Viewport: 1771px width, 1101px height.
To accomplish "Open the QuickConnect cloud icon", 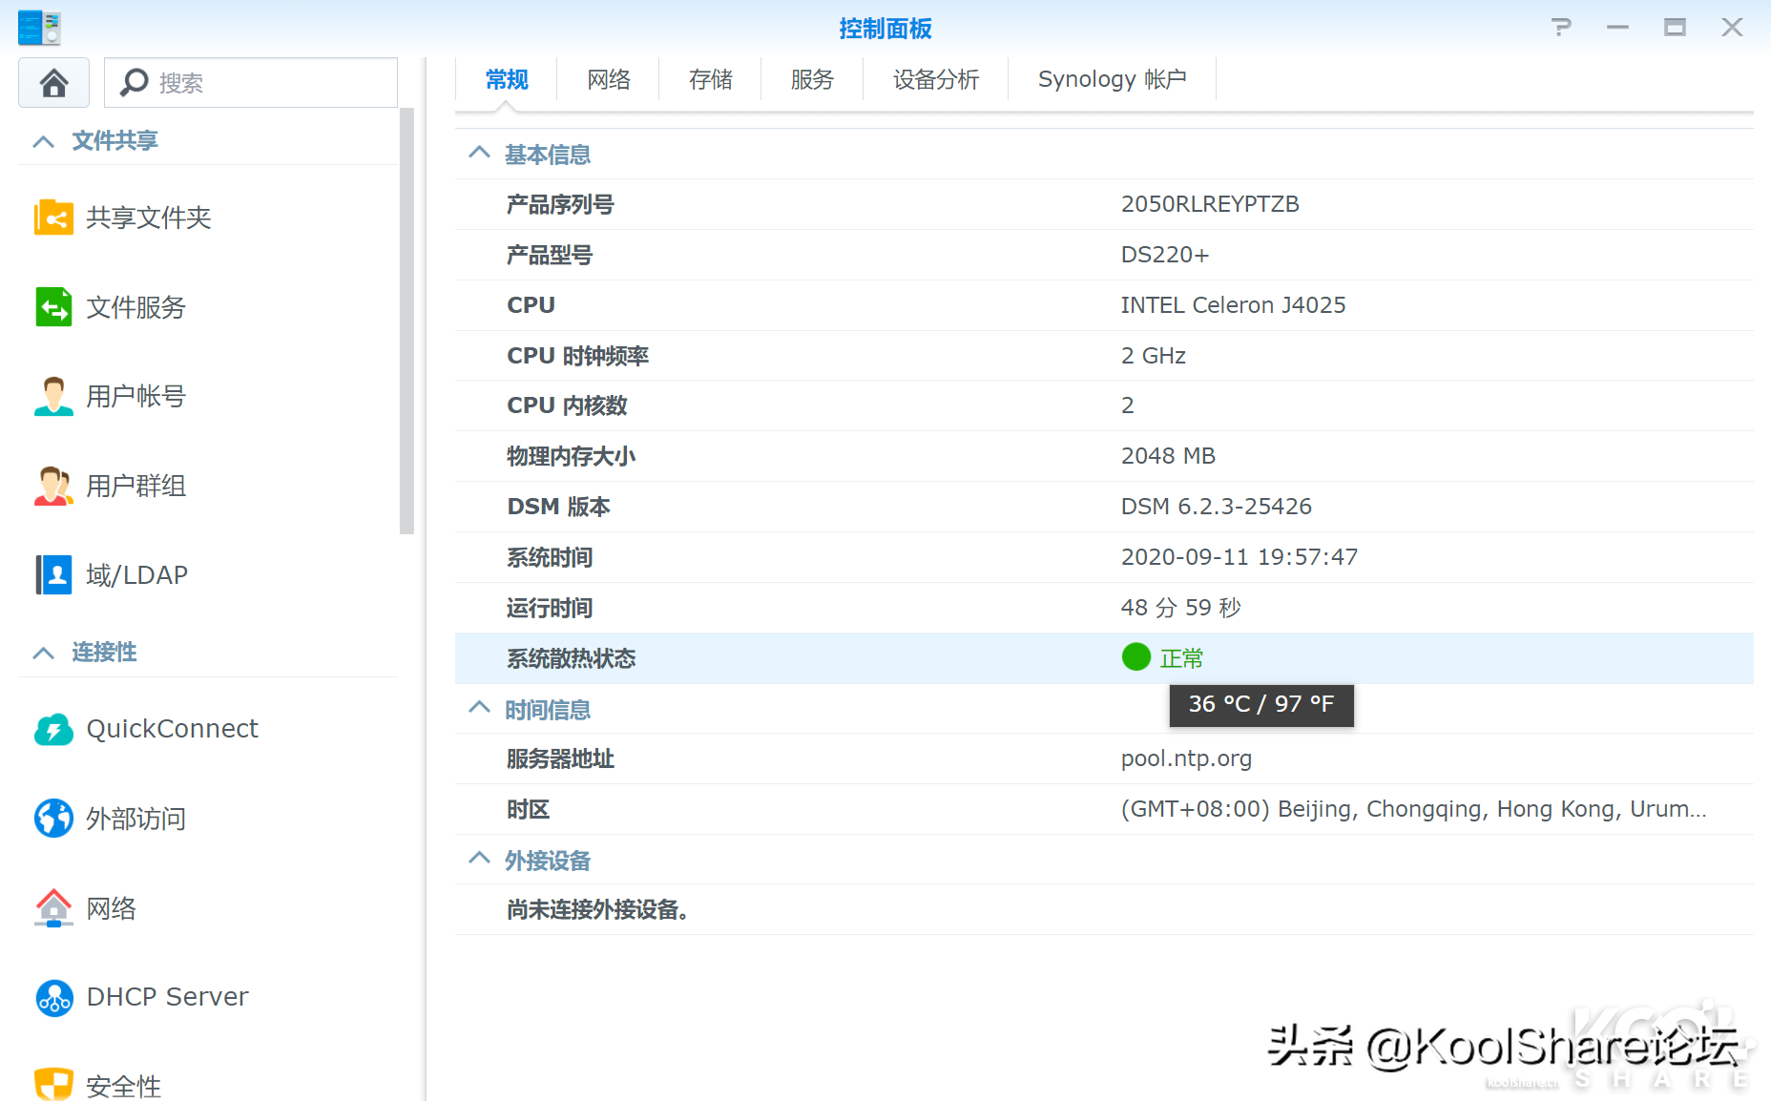I will [53, 729].
